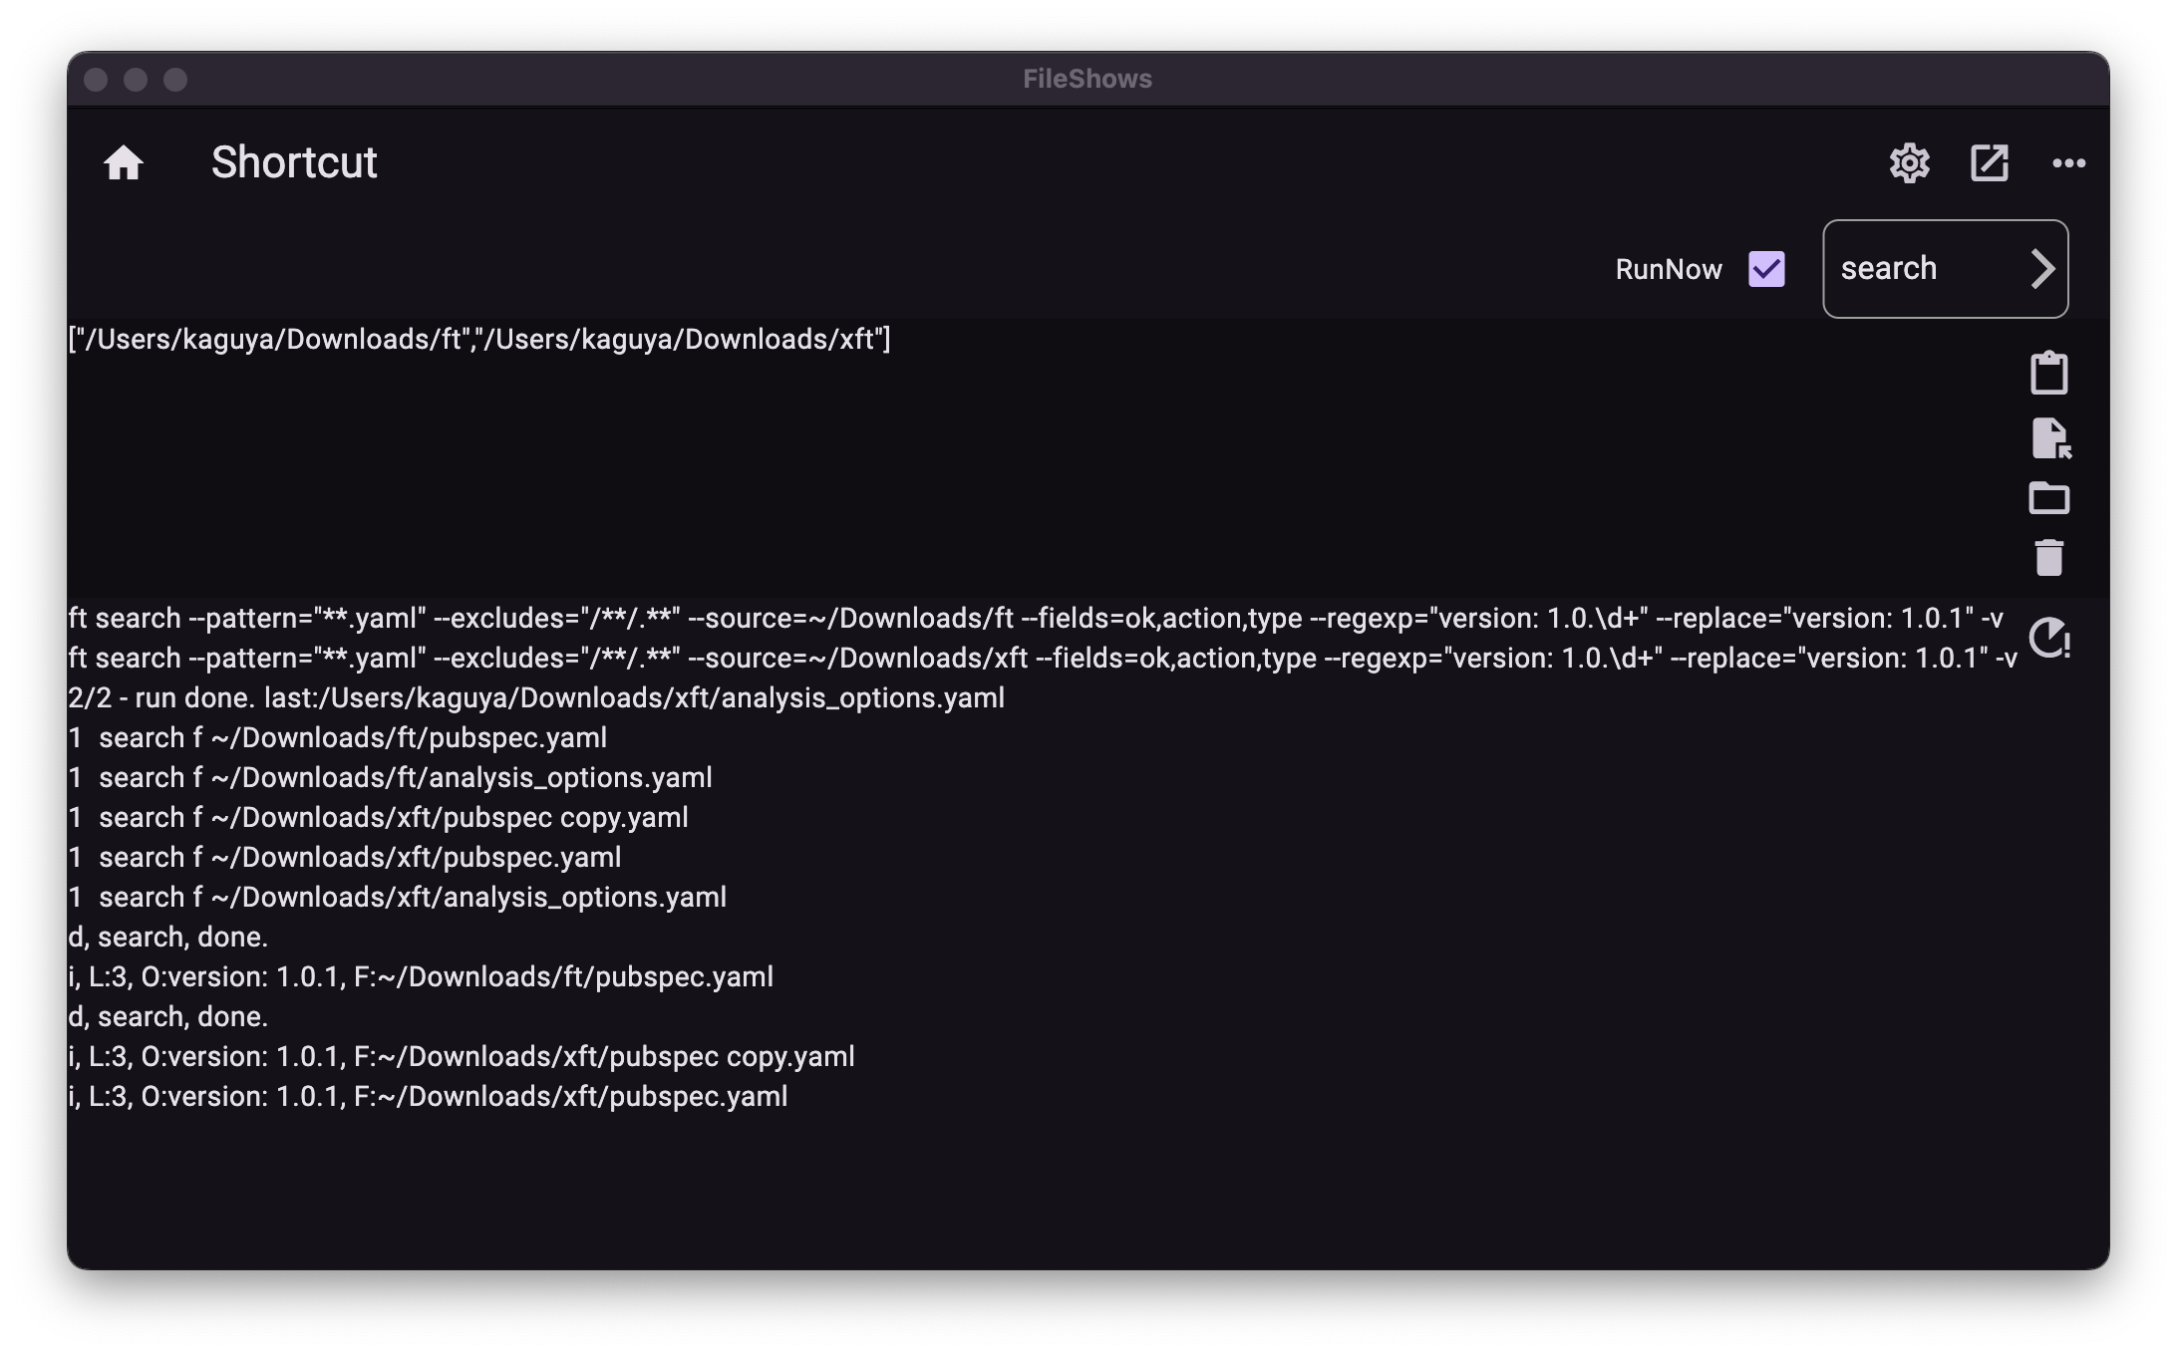The image size is (2177, 1353).
Task: Click the open-in-new-window icon
Action: pyautogui.click(x=1989, y=162)
